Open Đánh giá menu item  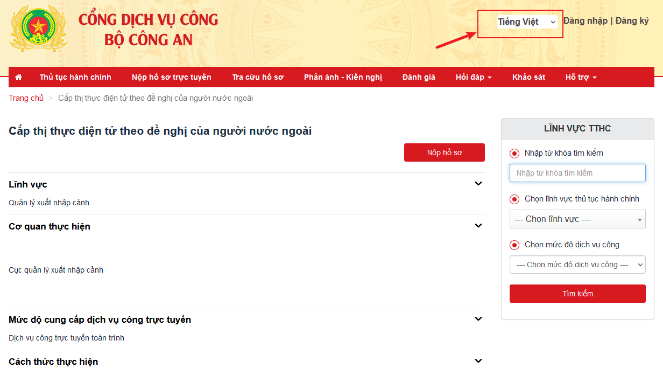419,78
